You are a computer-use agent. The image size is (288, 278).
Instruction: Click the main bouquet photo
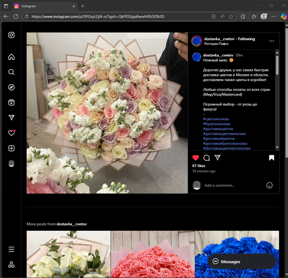tap(107, 113)
